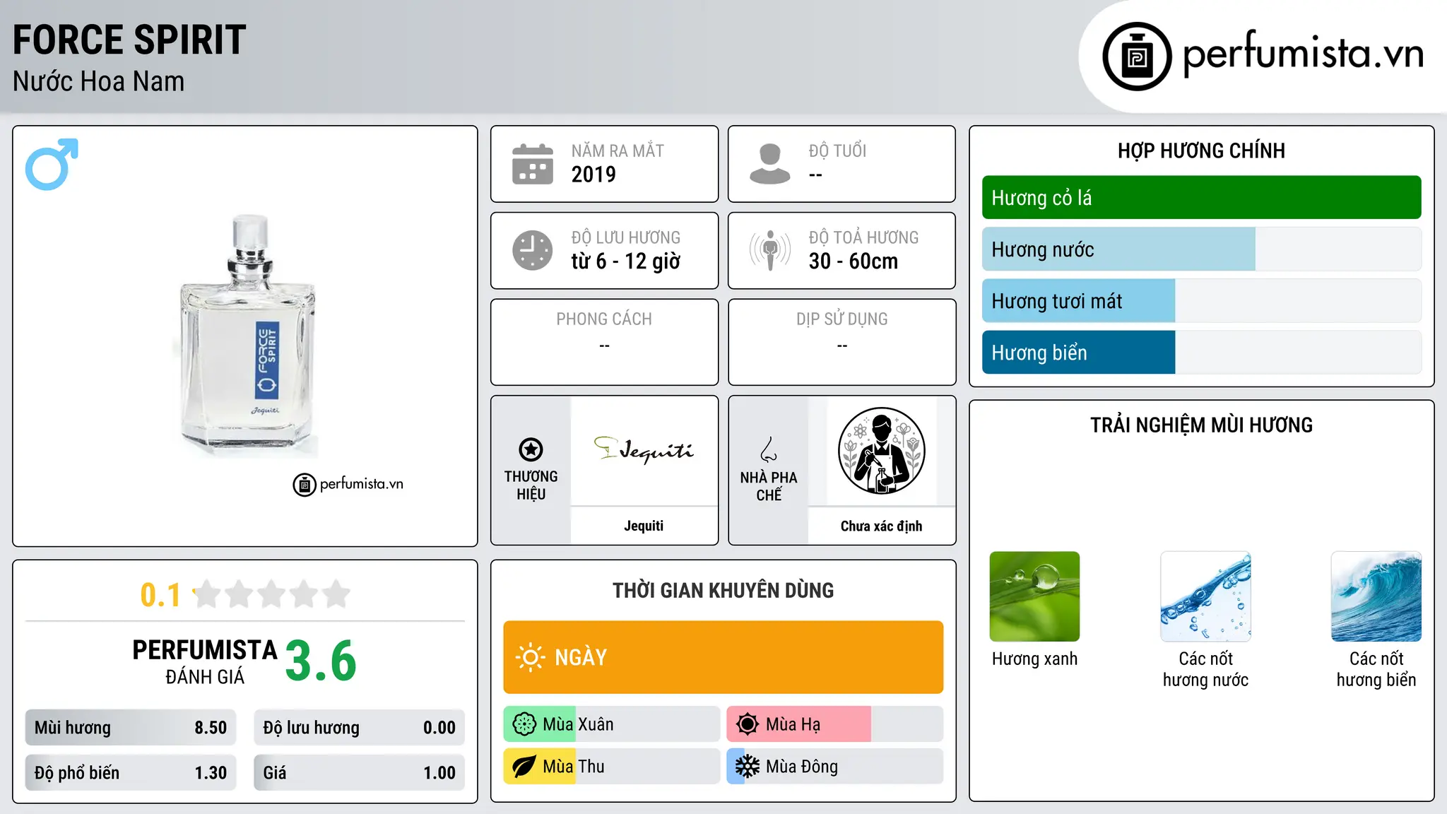1447x814 pixels.
Task: Click the Phong cách card
Action: (604, 342)
